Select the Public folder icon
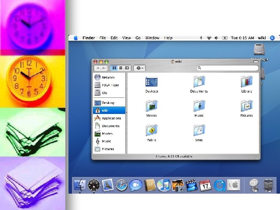The image size is (280, 210). tap(151, 130)
